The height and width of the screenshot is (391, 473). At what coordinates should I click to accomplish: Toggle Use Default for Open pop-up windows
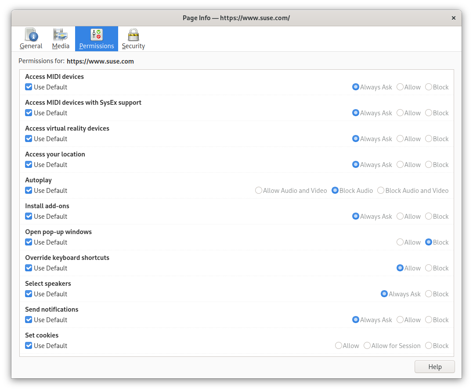tap(29, 242)
